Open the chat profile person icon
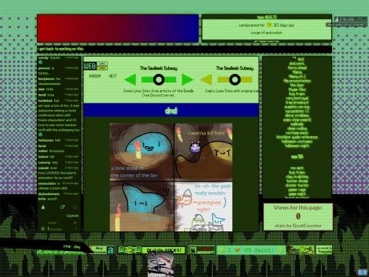The height and width of the screenshot is (277, 369). point(43,207)
